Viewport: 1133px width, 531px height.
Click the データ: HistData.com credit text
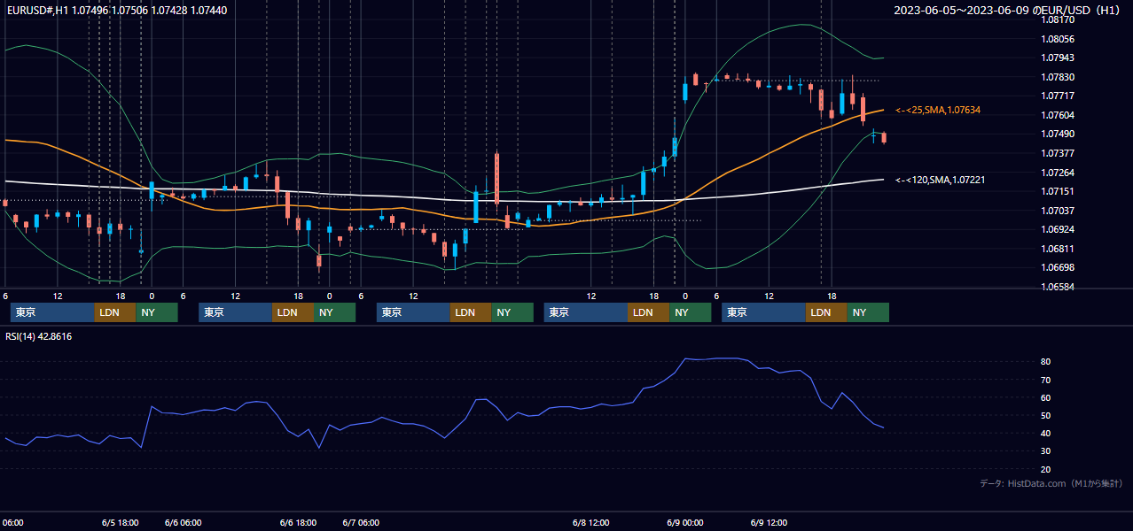1051,483
